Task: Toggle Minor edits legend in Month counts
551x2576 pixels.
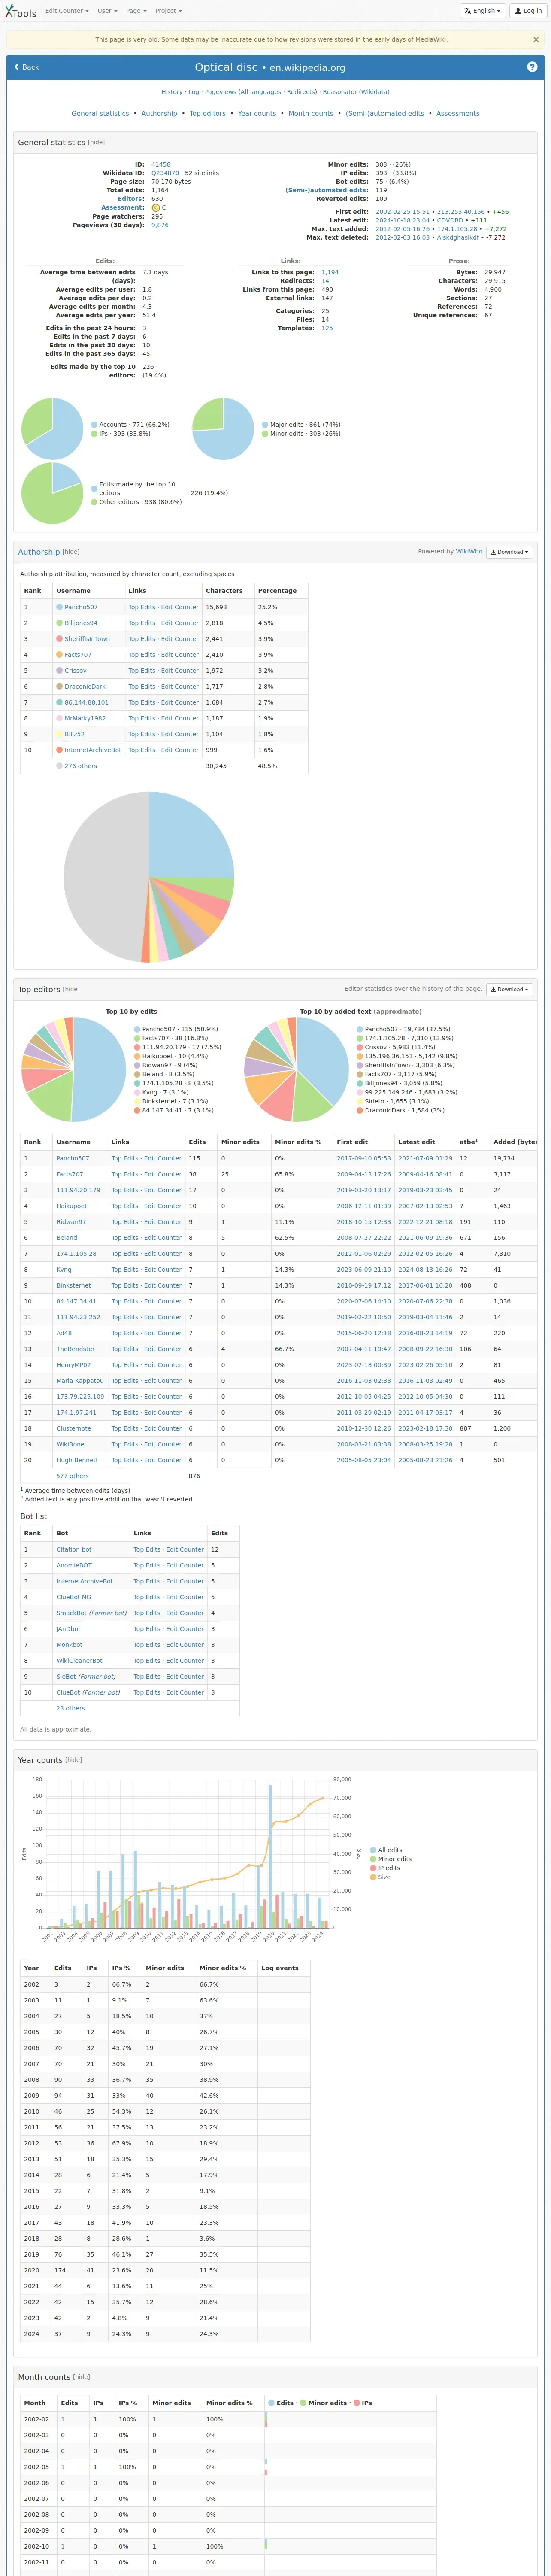Action: click(x=323, y=2403)
